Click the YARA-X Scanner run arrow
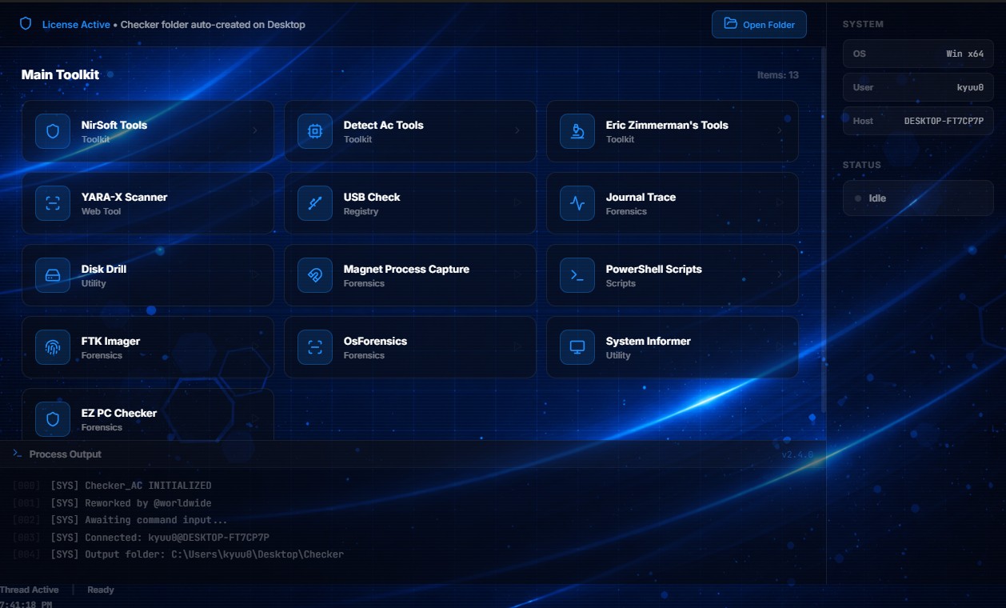This screenshot has width=1006, height=608. tap(255, 203)
